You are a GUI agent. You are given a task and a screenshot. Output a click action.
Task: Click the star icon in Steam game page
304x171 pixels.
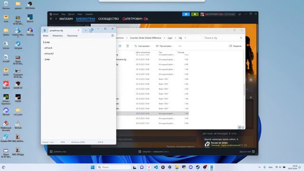click(251, 80)
